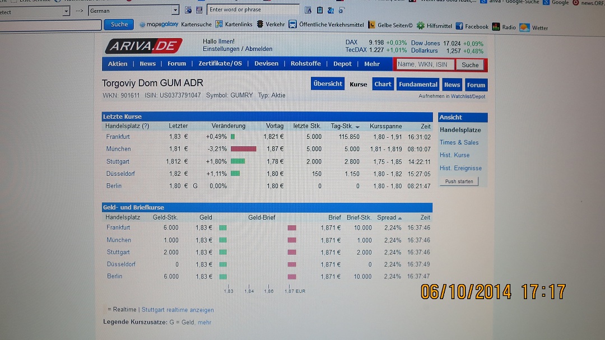Click the first translator icon after German dropdown
605x340 pixels.
pos(188,10)
